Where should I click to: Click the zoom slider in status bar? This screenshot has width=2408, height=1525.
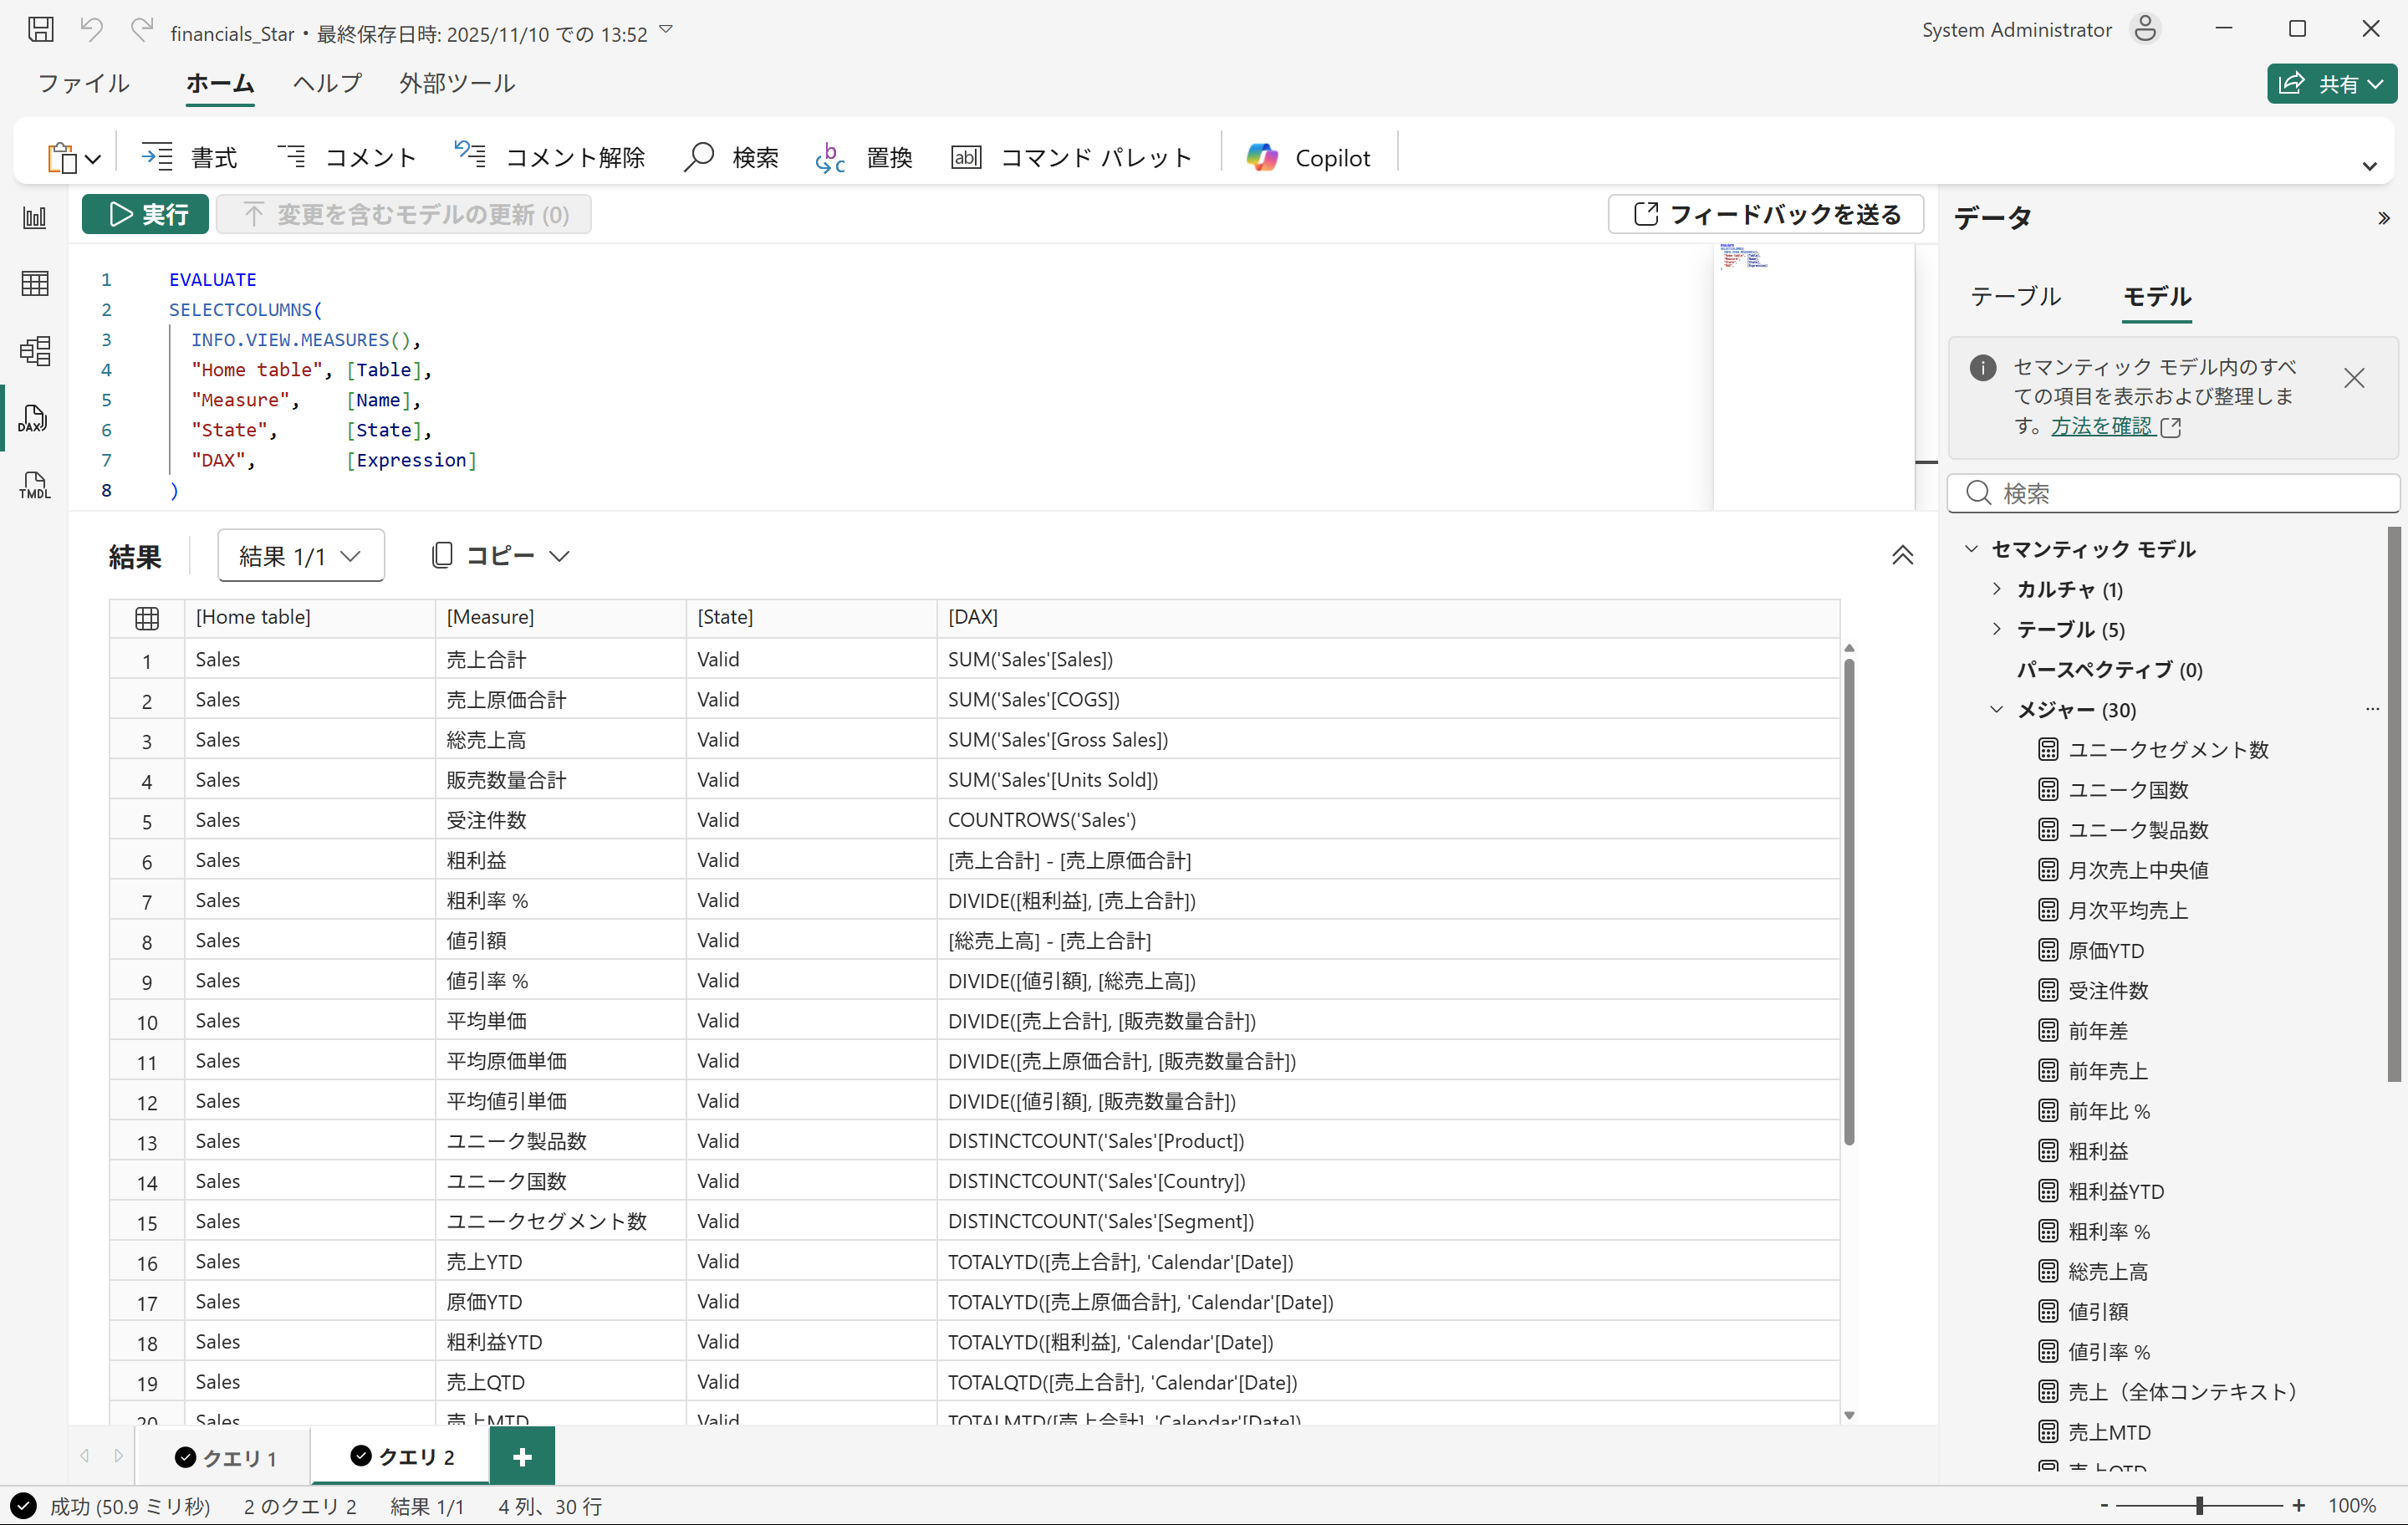pos(2199,1505)
